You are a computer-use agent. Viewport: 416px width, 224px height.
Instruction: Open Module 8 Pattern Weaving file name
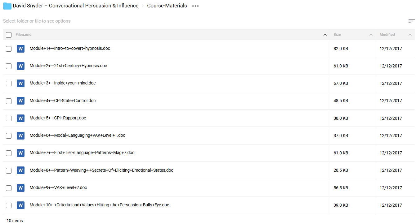click(101, 170)
